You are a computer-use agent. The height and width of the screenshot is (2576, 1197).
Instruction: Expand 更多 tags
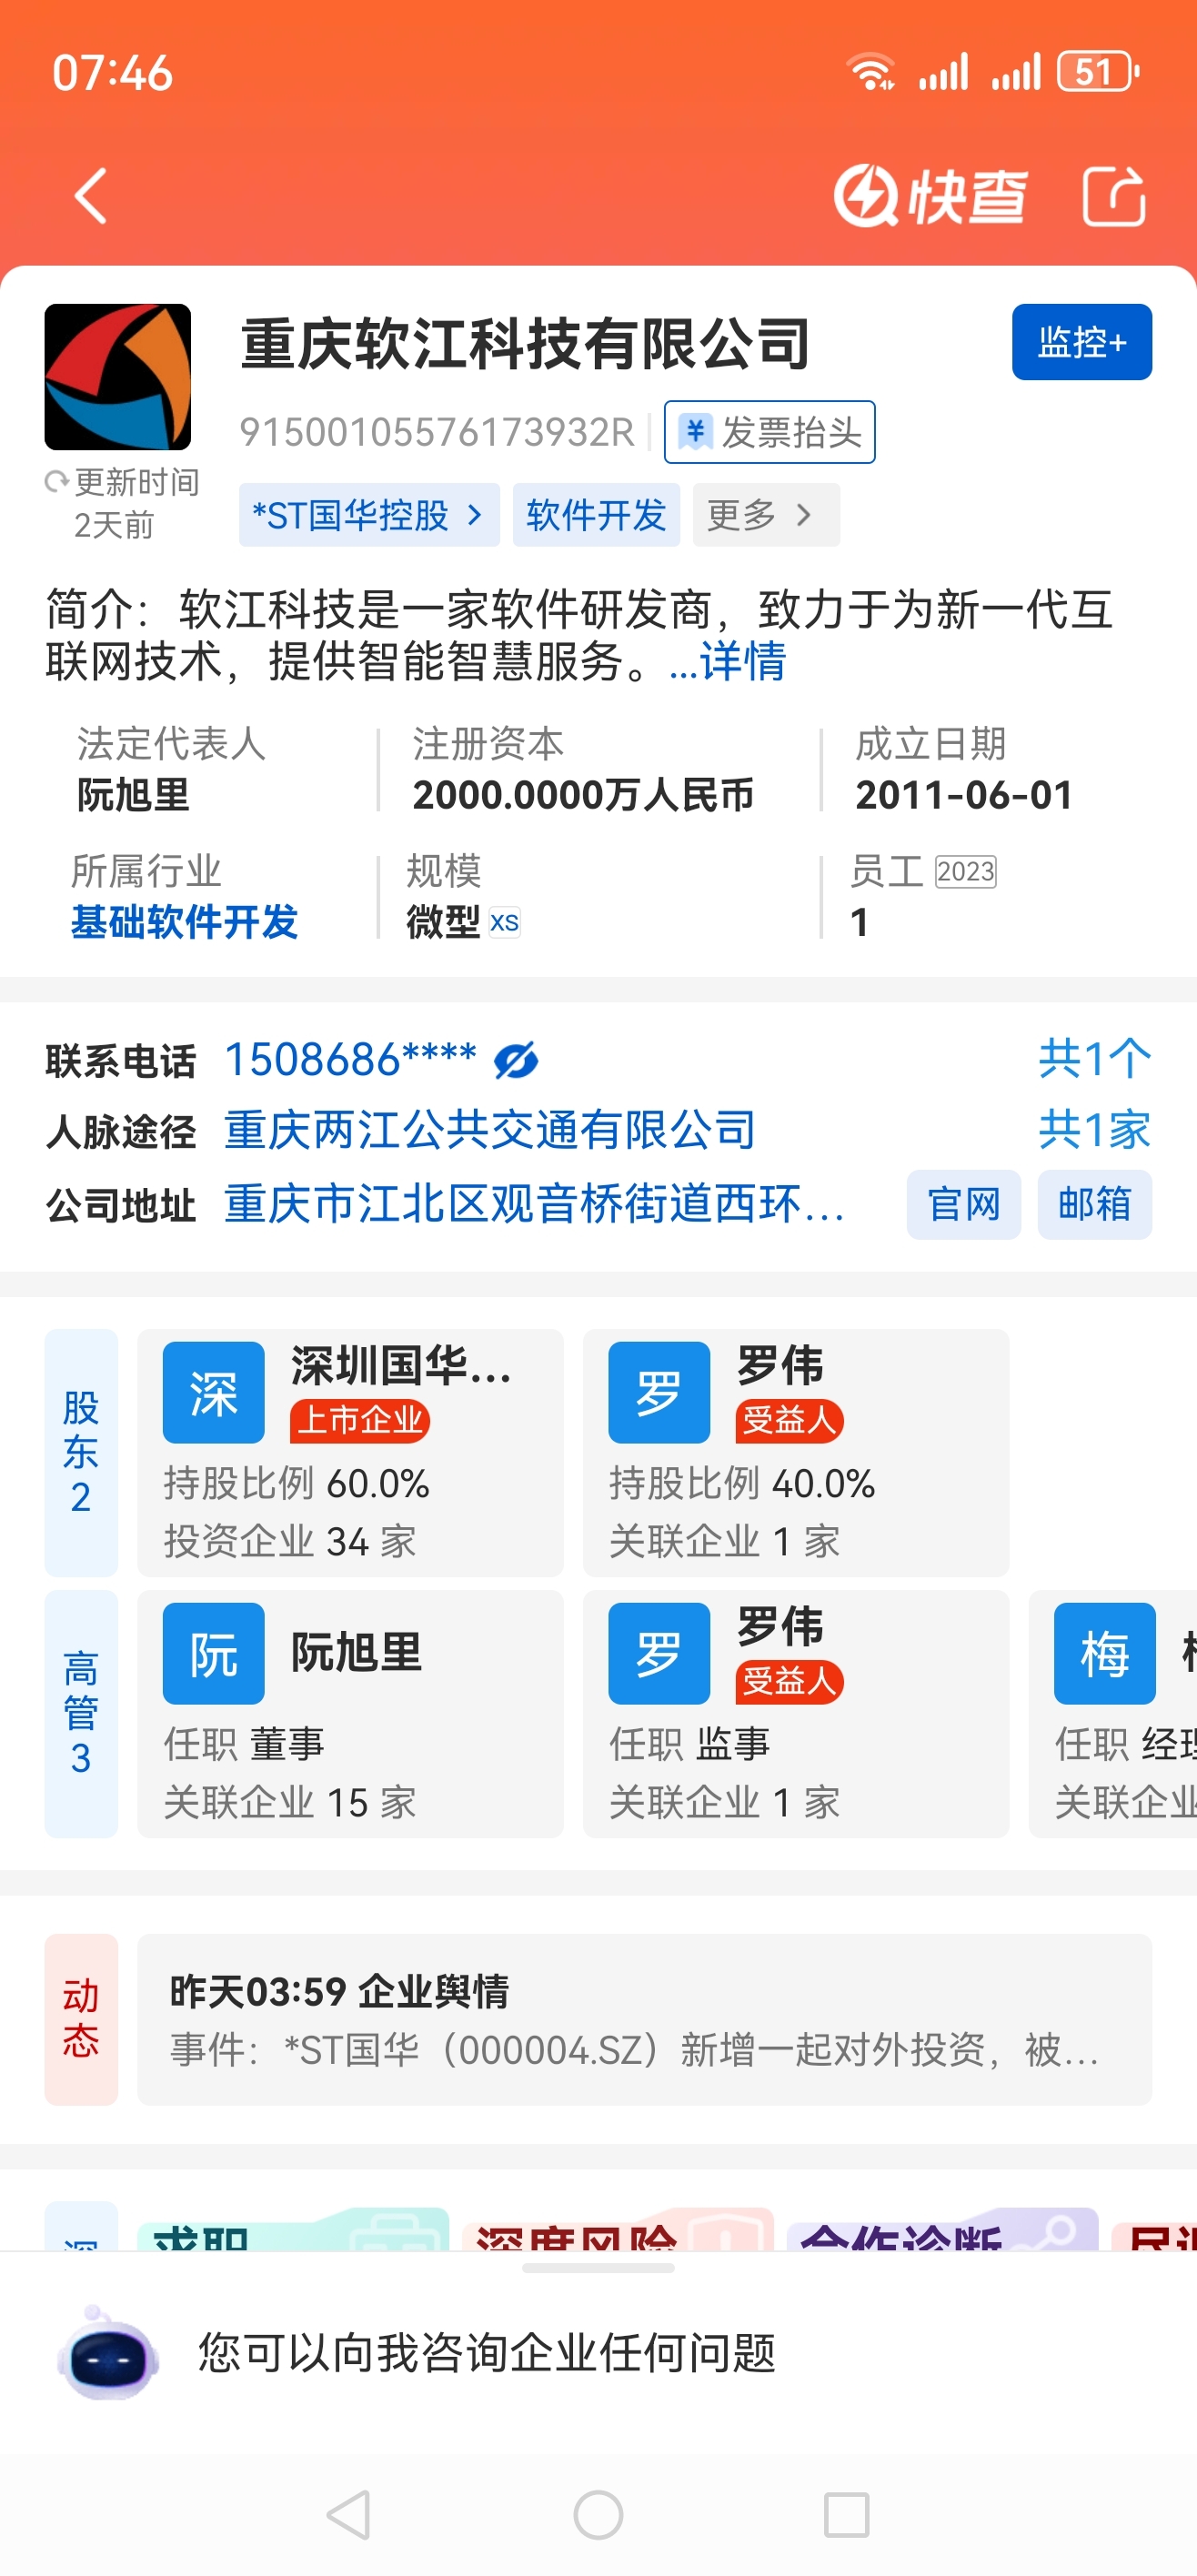pyautogui.click(x=766, y=515)
